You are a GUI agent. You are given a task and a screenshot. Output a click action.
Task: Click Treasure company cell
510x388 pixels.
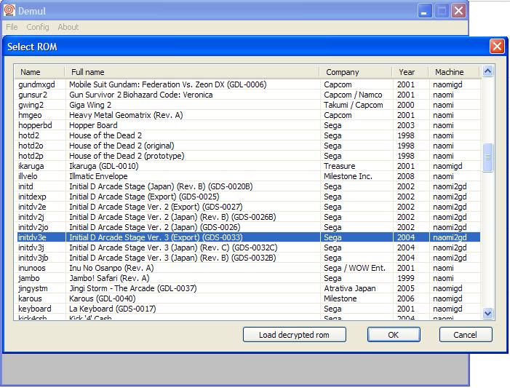[x=340, y=166]
